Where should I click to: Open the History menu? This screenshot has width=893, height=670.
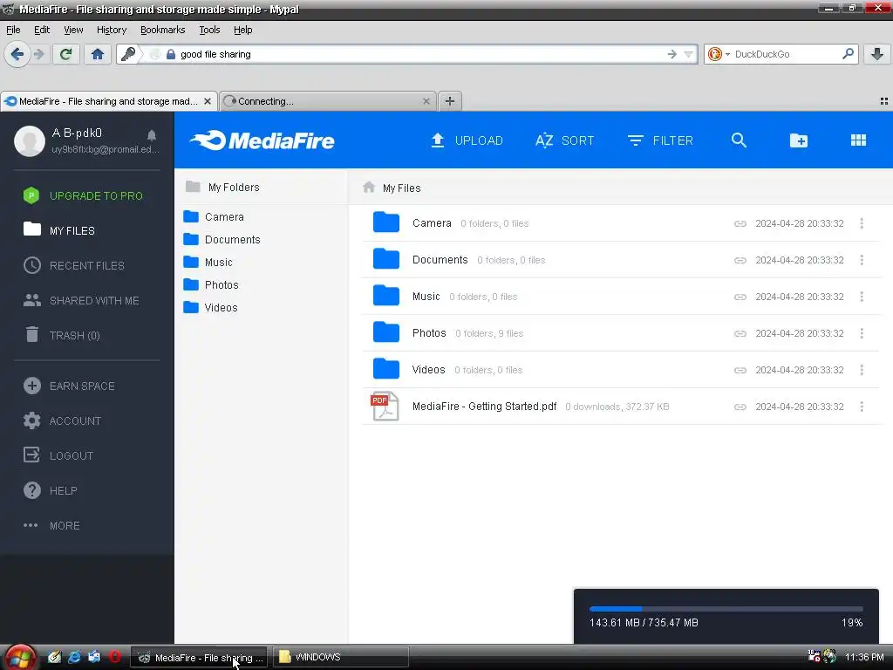point(112,30)
